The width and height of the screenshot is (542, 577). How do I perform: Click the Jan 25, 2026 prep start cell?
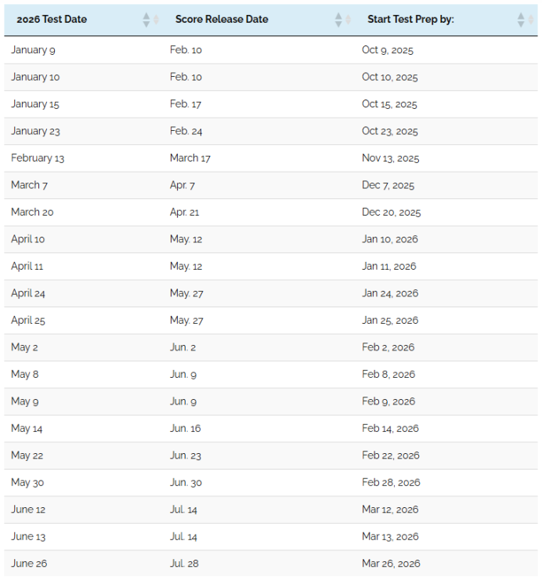pyautogui.click(x=390, y=321)
